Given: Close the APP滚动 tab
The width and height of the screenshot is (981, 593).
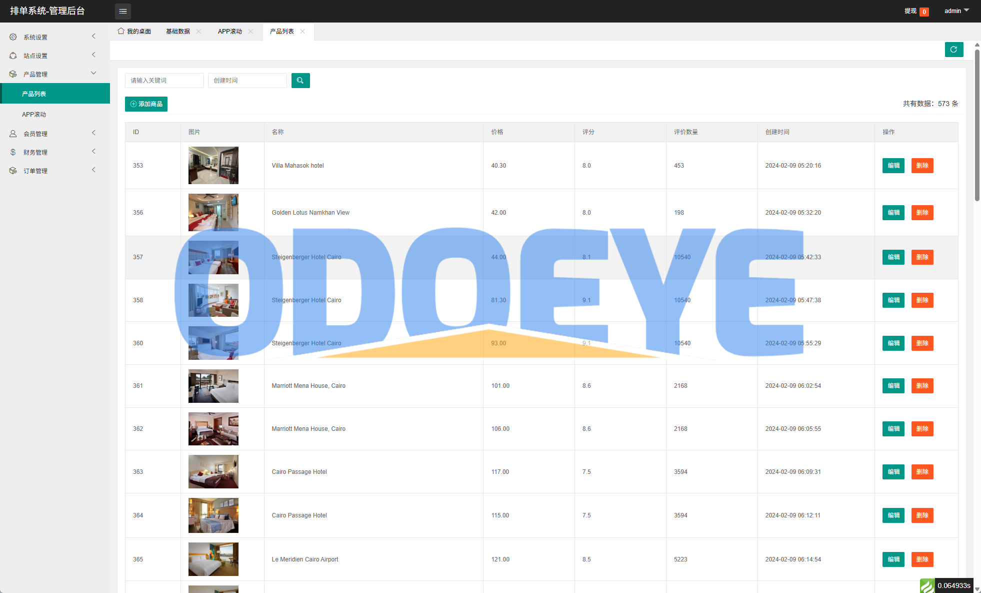Looking at the screenshot, I should 250,31.
